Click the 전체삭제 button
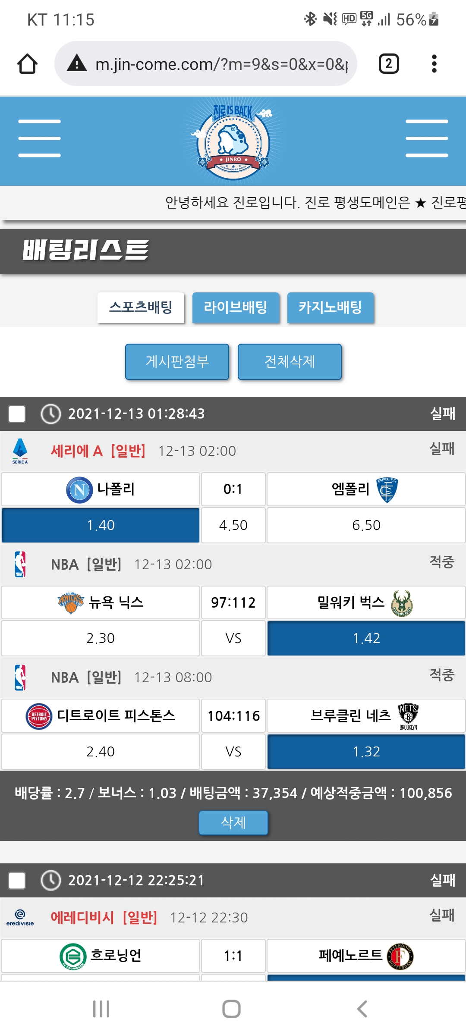 coord(290,361)
